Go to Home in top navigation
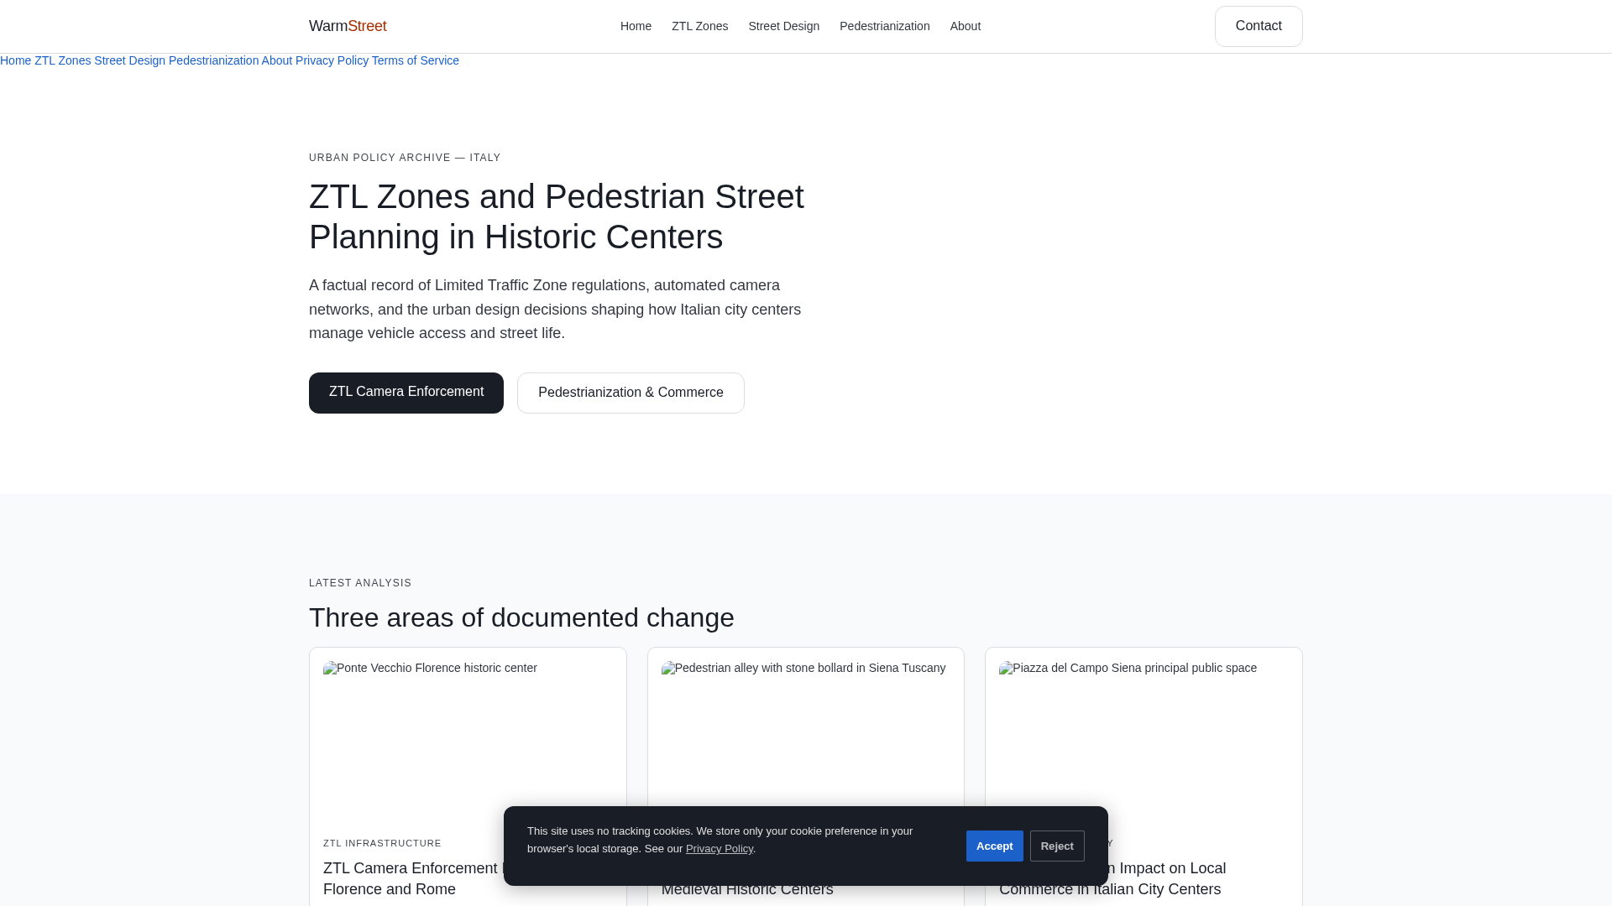The height and width of the screenshot is (906, 1612). point(636,26)
